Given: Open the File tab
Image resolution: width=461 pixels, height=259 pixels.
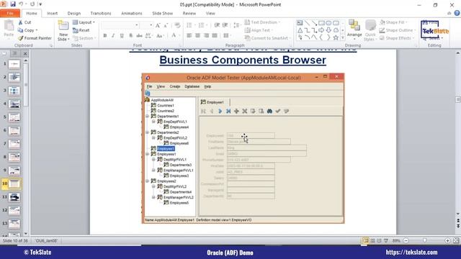Looking at the screenshot, I should point(10,13).
